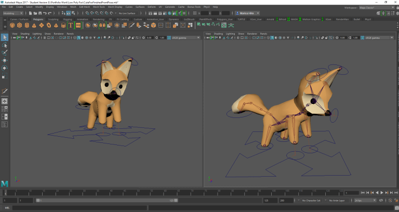The width and height of the screenshot is (399, 212).
Task: Activate the Lasso Select tool in Tool Box
Action: (4, 45)
